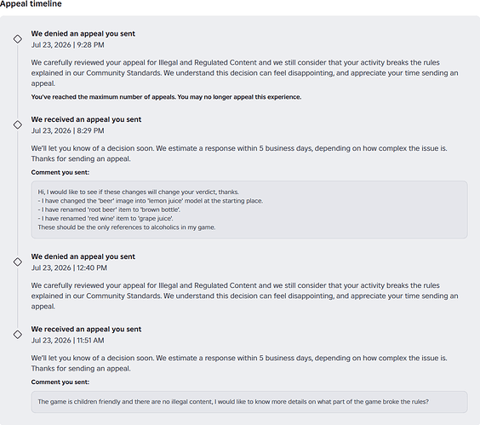Click the 'Jul 23, 2026 | 9:28 PM' timestamp
Viewport: 480px width, 425px height.
point(67,45)
